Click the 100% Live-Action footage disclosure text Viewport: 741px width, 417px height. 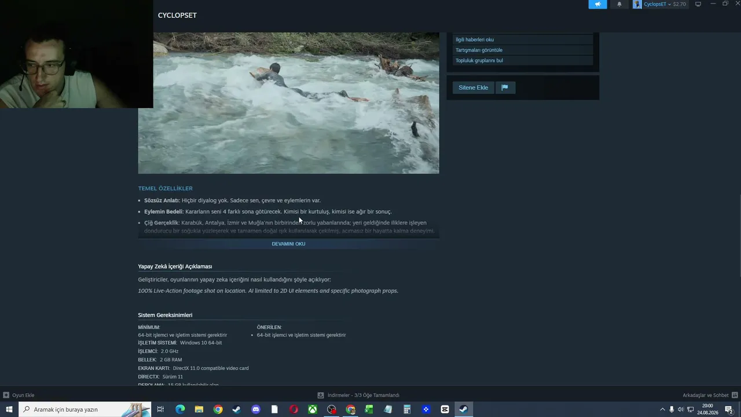pos(268,291)
